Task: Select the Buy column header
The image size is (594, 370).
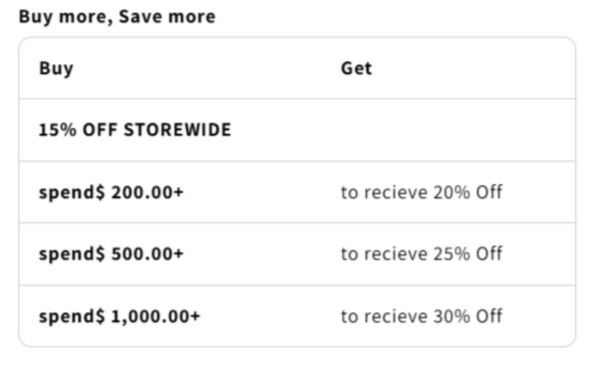Action: [x=56, y=68]
